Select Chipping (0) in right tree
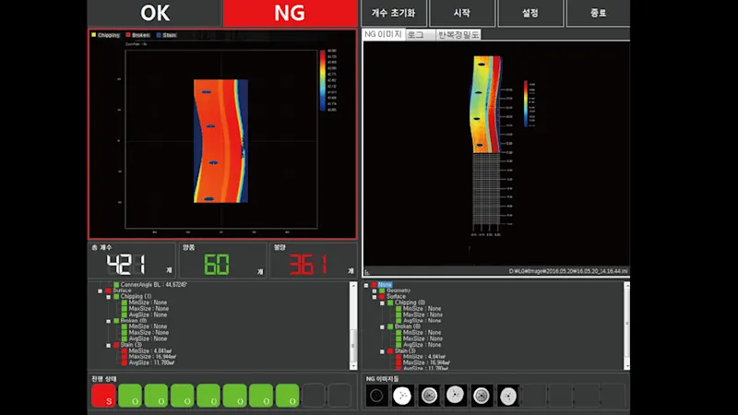Screen dimensions: 738x415 coord(406,302)
